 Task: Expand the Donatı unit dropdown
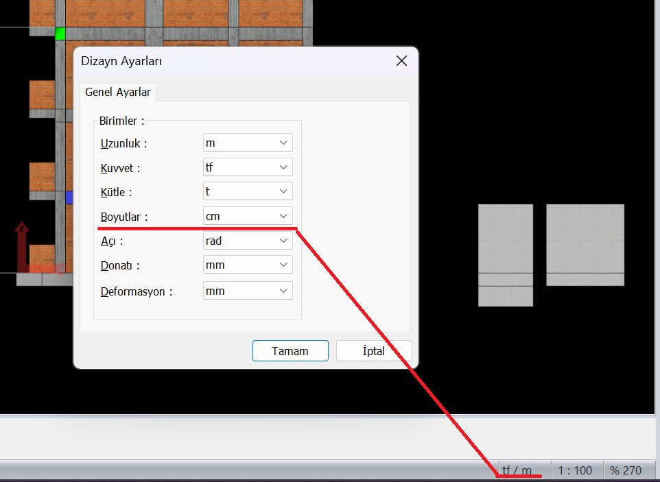pos(248,265)
